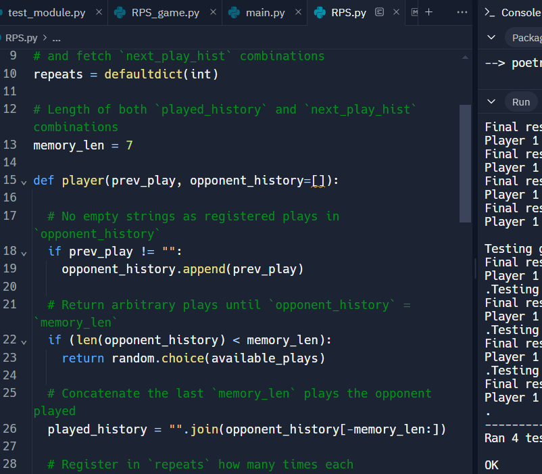Click the Run label in the console
The height and width of the screenshot is (474, 542).
521,102
